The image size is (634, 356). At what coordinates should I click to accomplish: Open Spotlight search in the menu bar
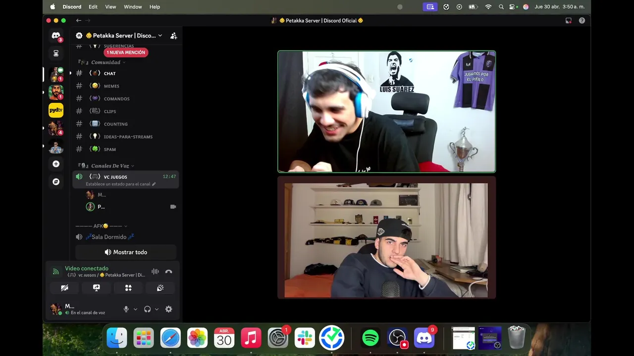(x=501, y=7)
